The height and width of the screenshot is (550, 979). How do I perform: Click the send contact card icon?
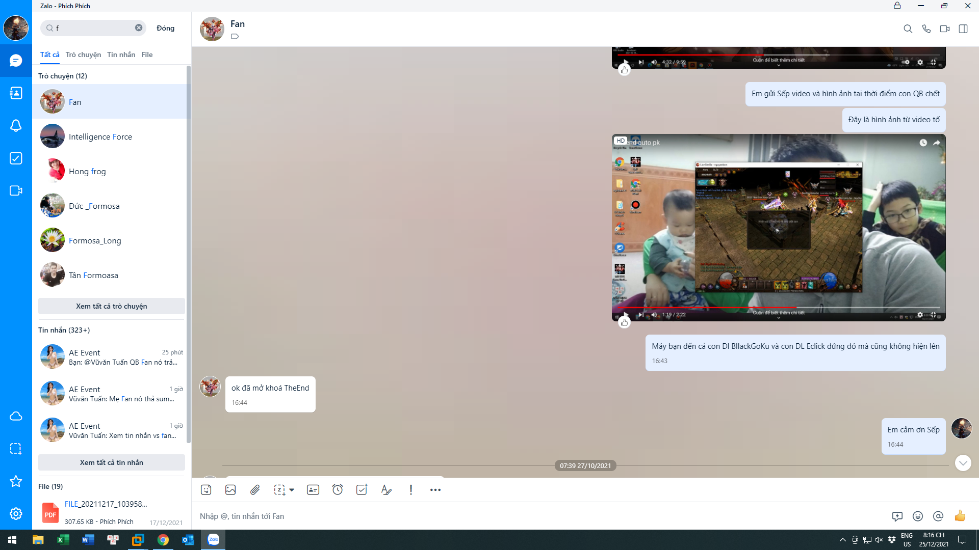[313, 490]
